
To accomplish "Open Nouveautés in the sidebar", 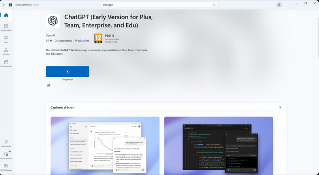I will 6,143.
